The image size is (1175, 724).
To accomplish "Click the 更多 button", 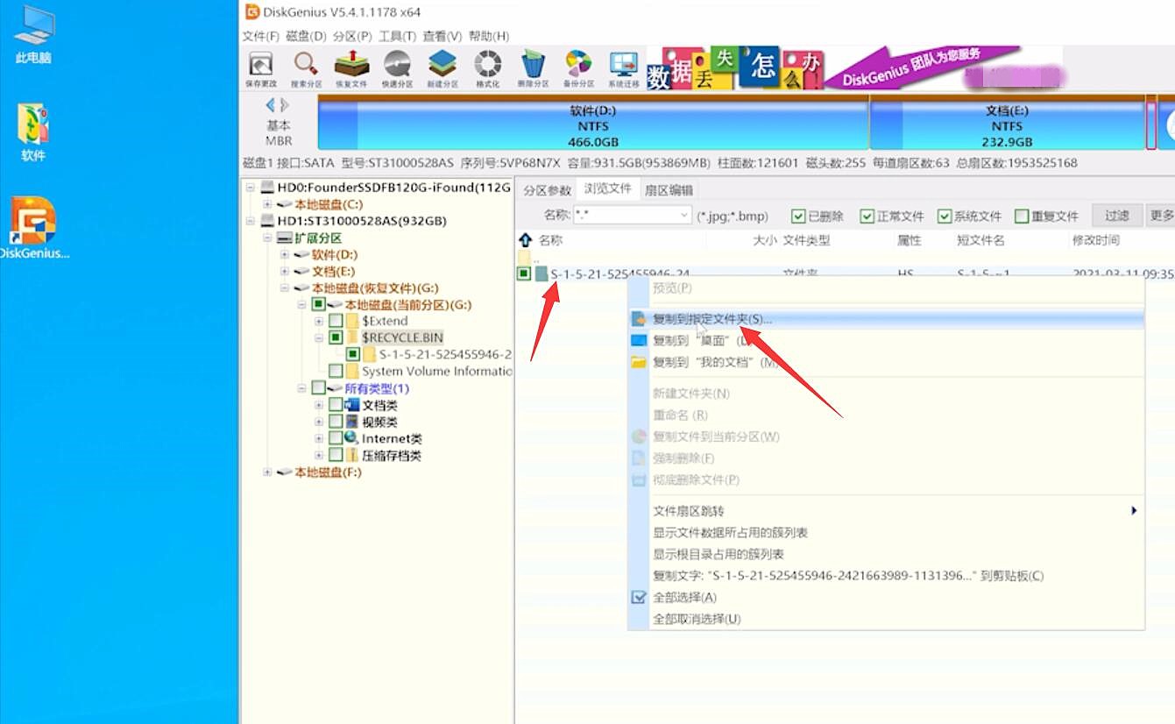I will point(1161,216).
